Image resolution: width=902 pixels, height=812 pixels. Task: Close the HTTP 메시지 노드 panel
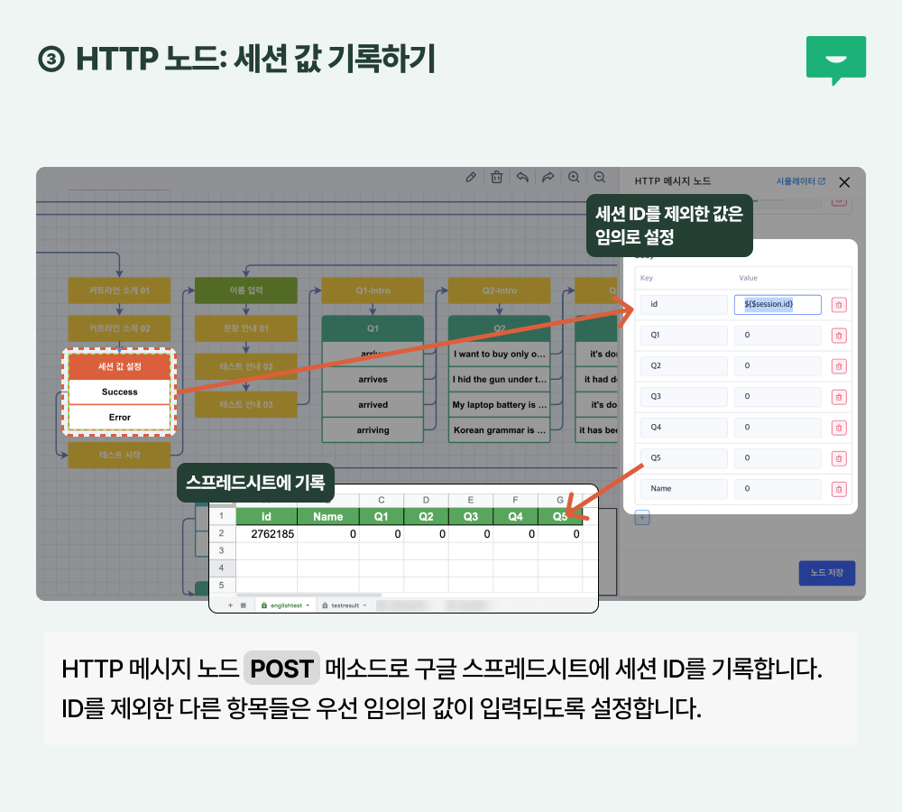pos(844,182)
